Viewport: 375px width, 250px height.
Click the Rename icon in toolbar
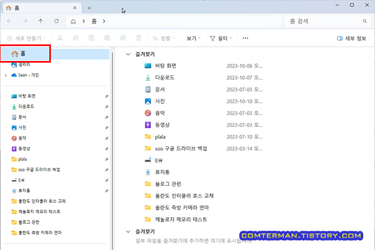pos(107,38)
